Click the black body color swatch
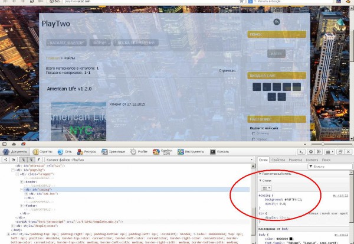Screen dimensions: 354x244 pyautogui.click(x=291, y=239)
